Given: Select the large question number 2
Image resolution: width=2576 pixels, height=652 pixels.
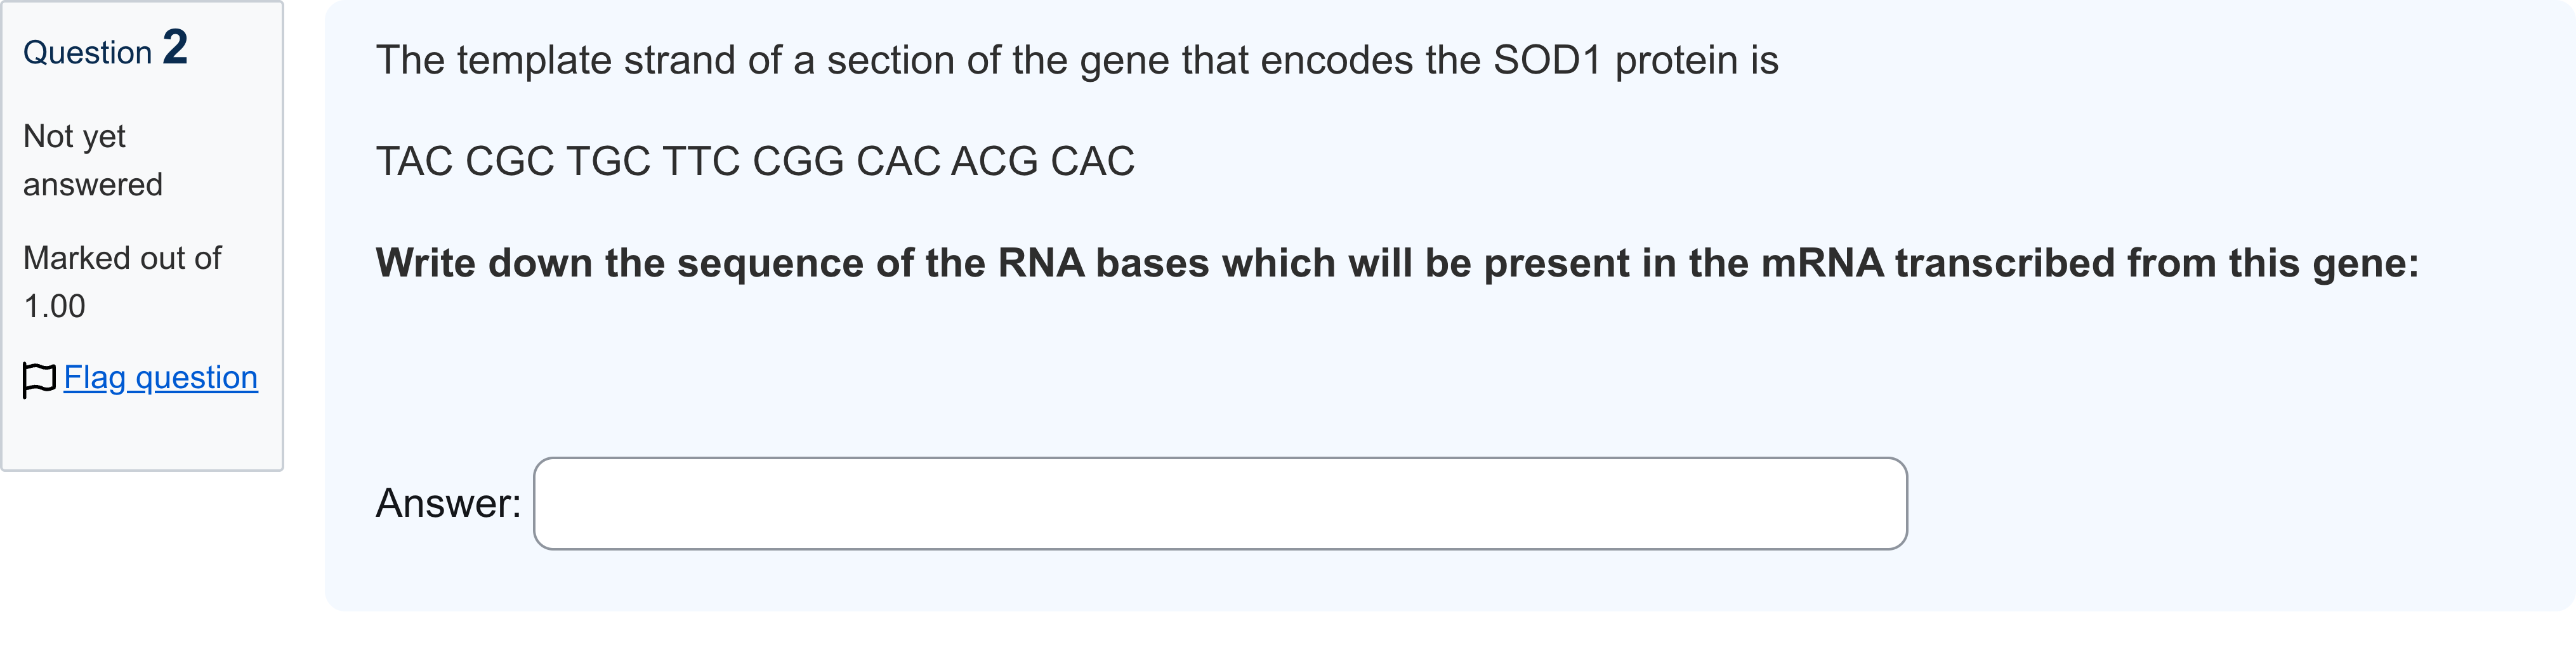Looking at the screenshot, I should [175, 47].
